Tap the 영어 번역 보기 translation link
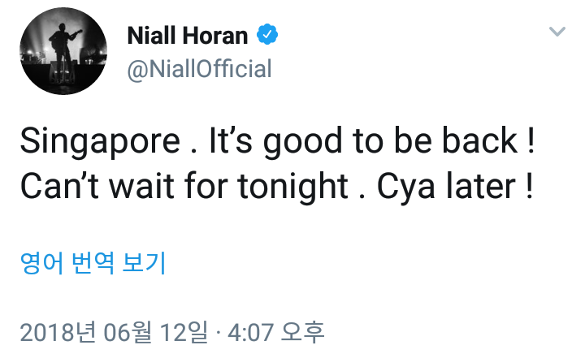Image resolution: width=585 pixels, height=358 pixels. coord(93,263)
